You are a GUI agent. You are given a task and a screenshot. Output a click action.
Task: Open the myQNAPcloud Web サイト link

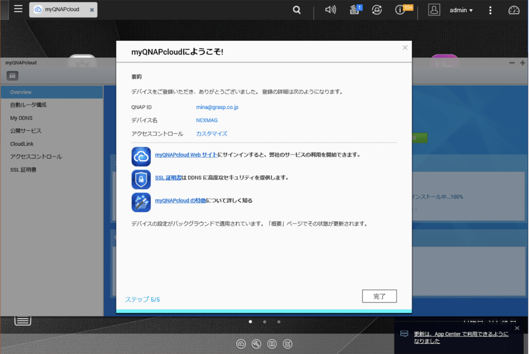pos(186,155)
